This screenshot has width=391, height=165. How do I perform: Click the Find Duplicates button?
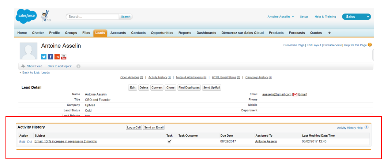coord(189,88)
